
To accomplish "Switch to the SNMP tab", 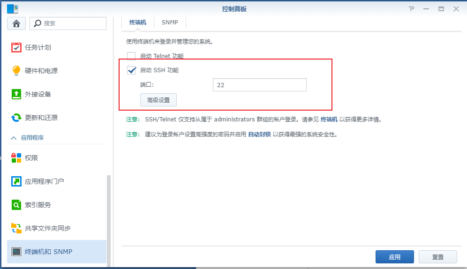I will click(170, 22).
